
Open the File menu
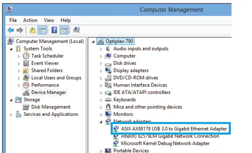tap(13, 20)
